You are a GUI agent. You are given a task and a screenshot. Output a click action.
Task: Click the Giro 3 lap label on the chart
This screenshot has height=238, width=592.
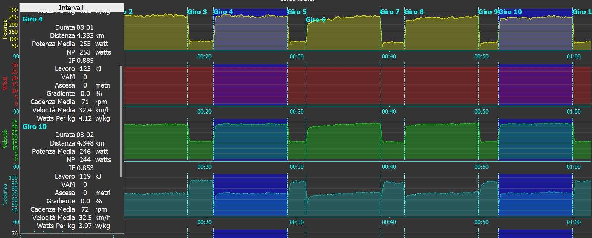[197, 12]
